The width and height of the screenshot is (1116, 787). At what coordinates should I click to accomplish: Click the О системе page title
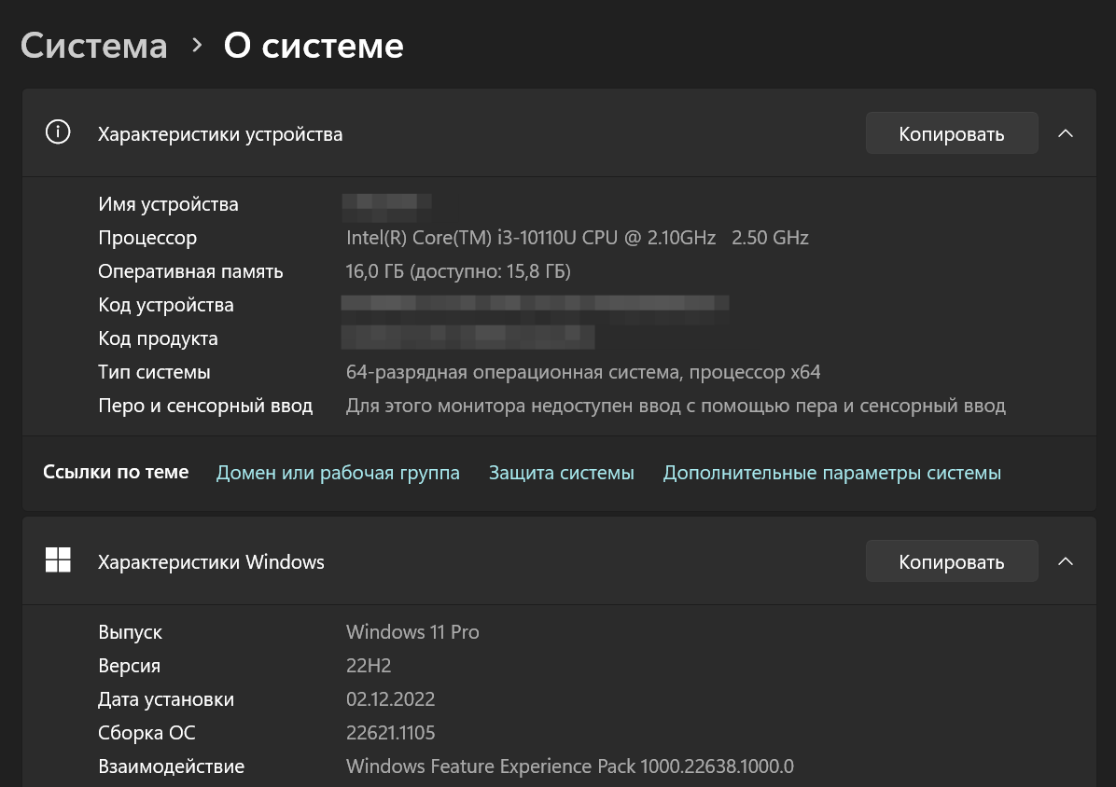point(314,47)
